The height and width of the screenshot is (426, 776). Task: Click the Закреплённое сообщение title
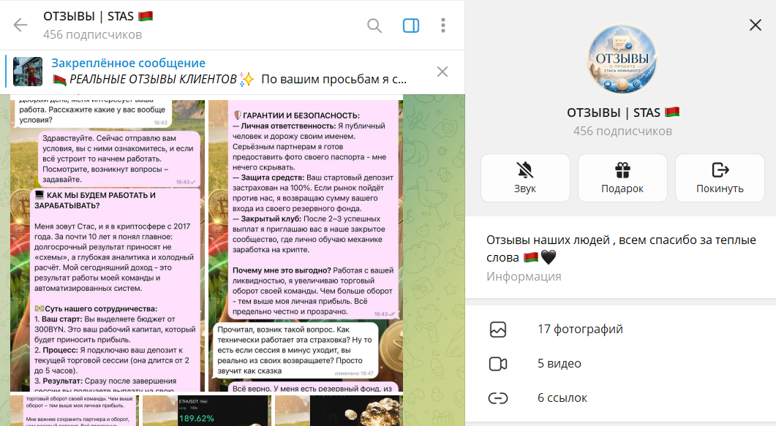pyautogui.click(x=128, y=64)
